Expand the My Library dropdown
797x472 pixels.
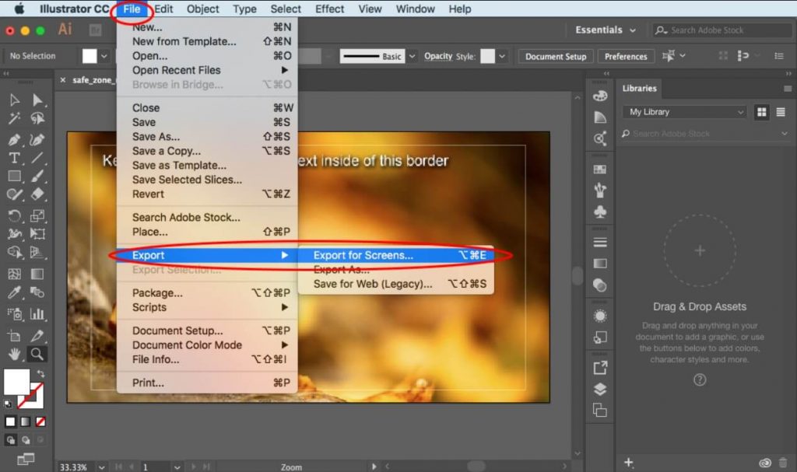683,112
